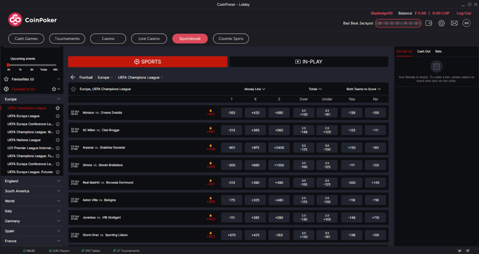Screen dimensions: 479x254
Task: Bet Monaco home win at -263
Action: (x=232, y=112)
